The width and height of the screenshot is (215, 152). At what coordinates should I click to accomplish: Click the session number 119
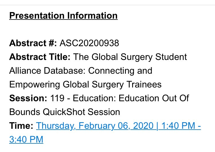click(x=57, y=98)
